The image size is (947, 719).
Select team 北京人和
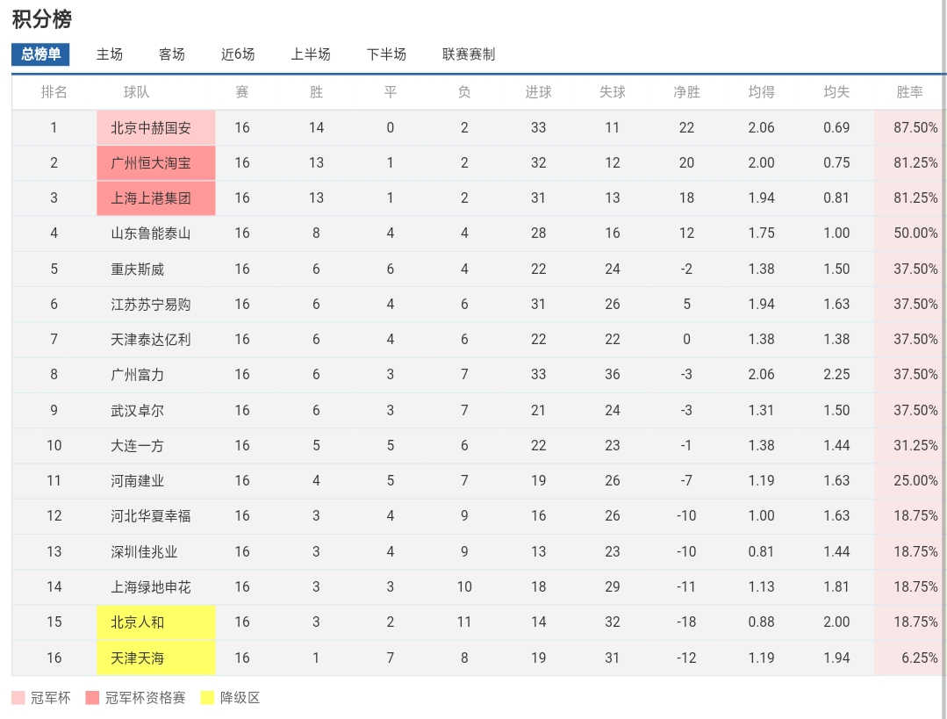click(x=137, y=622)
